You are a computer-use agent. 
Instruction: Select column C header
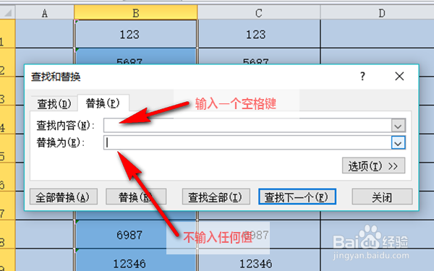[x=259, y=13]
